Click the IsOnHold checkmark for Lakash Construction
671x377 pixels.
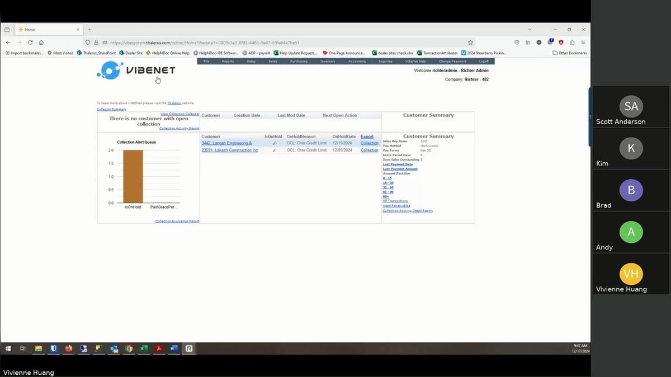(274, 150)
